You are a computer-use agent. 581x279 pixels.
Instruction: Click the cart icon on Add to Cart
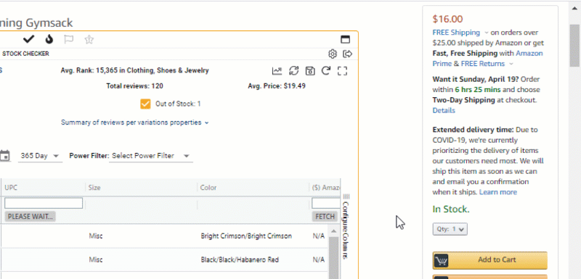point(441,261)
